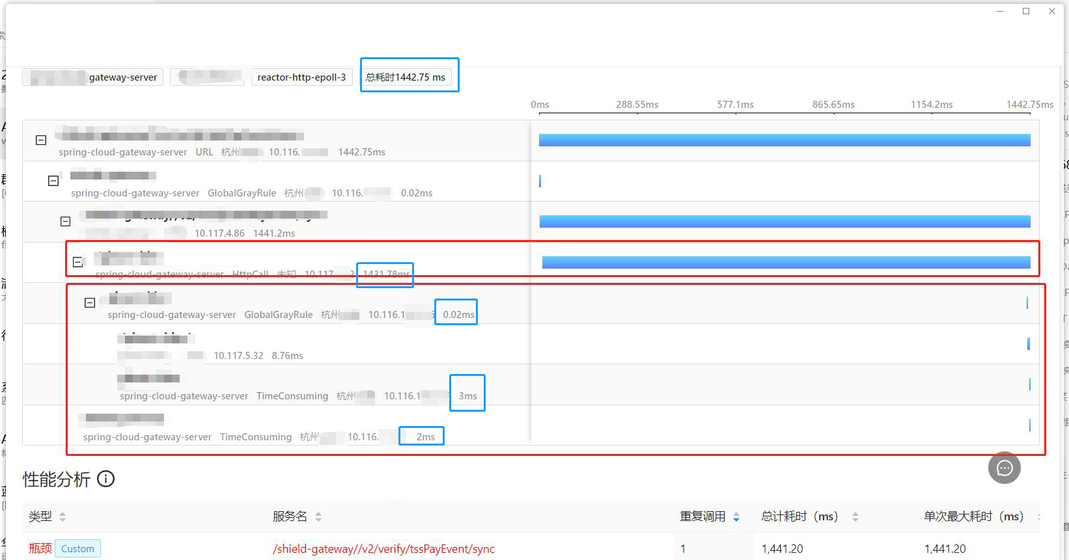1069x560 pixels.
Task: Click the 瓶颈 bottleneck label
Action: point(40,548)
